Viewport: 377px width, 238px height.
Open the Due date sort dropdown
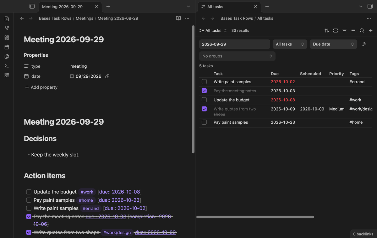333,44
